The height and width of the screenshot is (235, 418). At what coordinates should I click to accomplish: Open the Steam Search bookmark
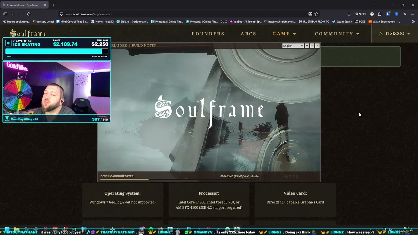click(x=342, y=22)
